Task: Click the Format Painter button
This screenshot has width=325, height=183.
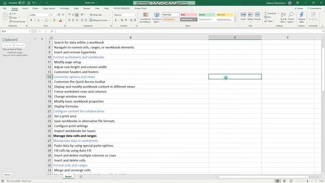Action: tap(17, 21)
